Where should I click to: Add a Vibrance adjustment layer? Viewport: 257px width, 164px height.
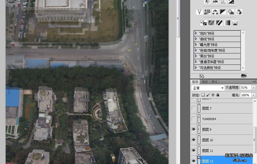point(200,12)
